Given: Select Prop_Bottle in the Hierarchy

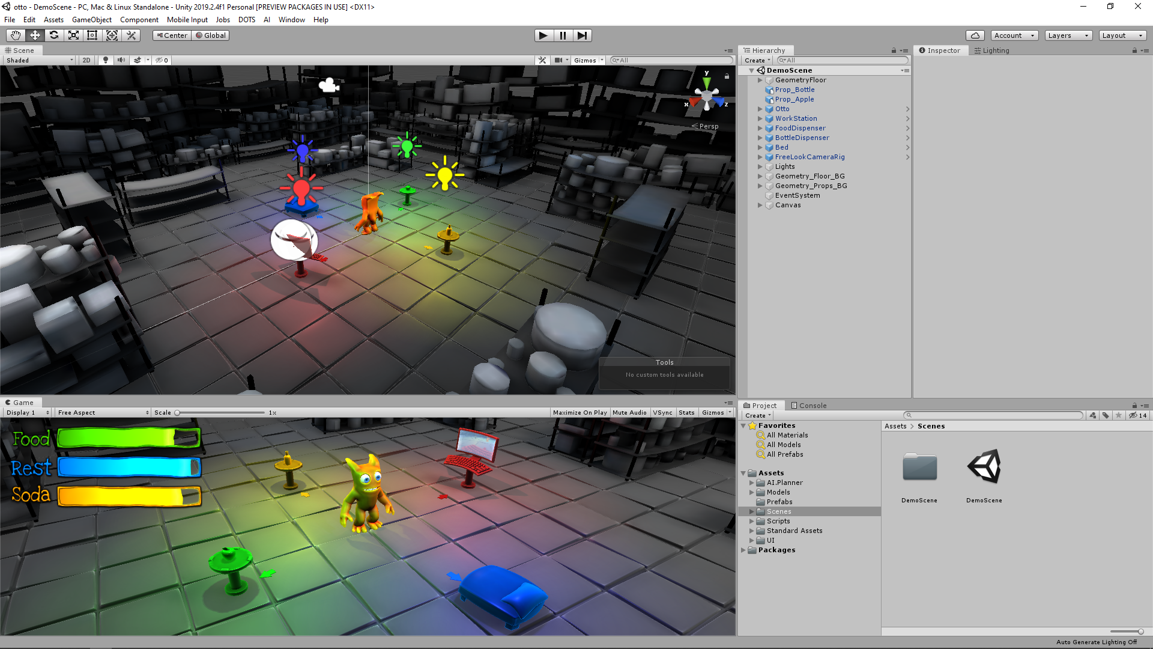Looking at the screenshot, I should (x=794, y=90).
